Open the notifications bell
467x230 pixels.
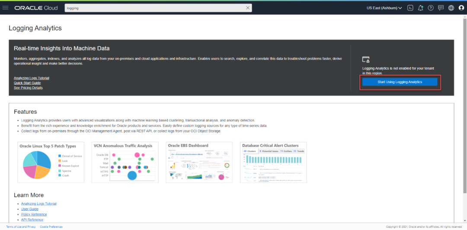(421, 8)
